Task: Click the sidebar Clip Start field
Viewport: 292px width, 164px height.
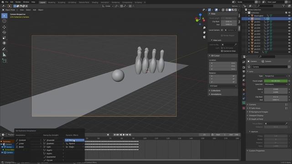Action: point(229,21)
